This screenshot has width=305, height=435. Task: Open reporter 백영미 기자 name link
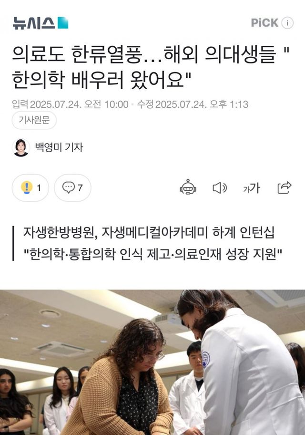pos(59,147)
